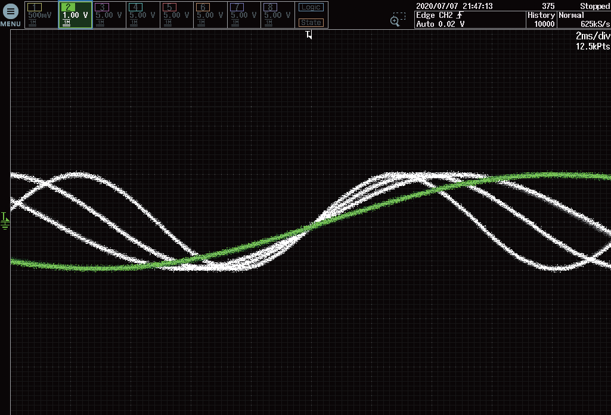This screenshot has height=415, width=611.
Task: Select channel 2 (1.00 V) button
Action: pyautogui.click(x=75, y=15)
